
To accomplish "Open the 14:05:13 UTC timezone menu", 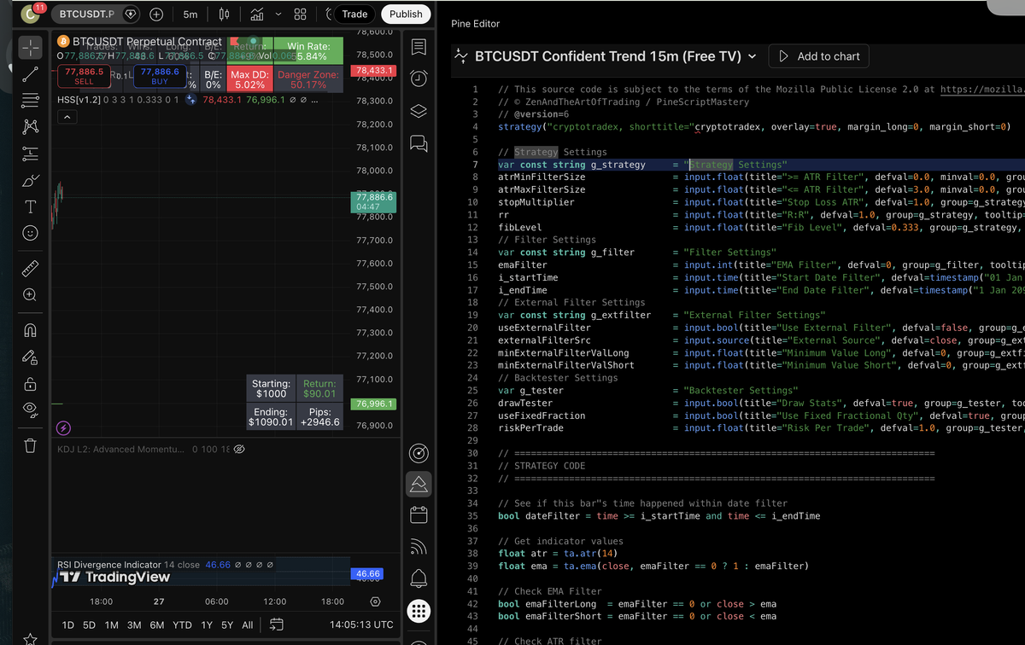I will [x=361, y=625].
